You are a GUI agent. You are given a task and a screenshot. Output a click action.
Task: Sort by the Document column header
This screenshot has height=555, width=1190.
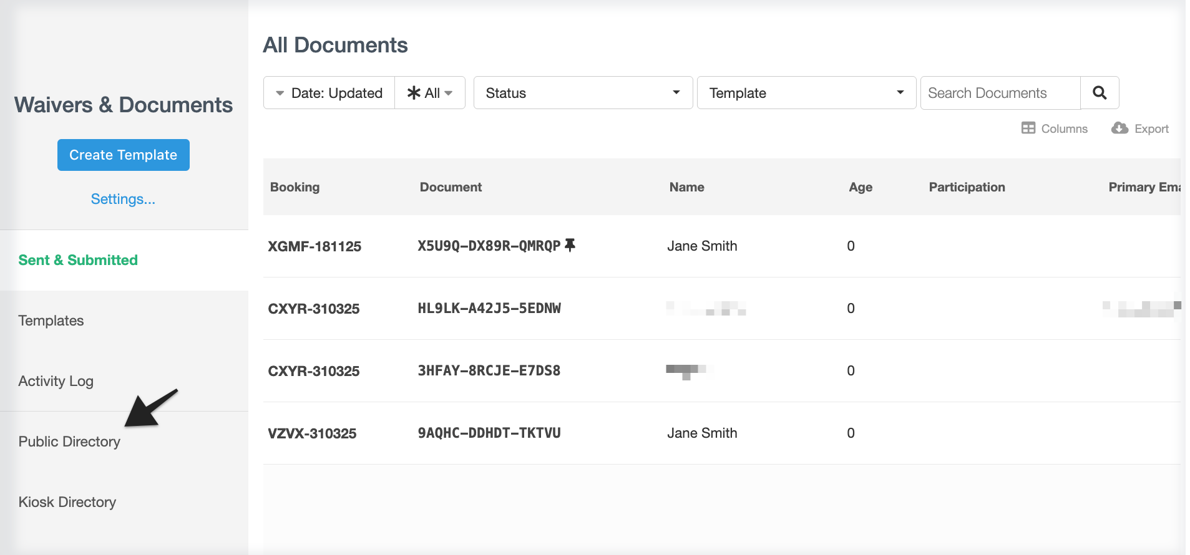tap(451, 187)
